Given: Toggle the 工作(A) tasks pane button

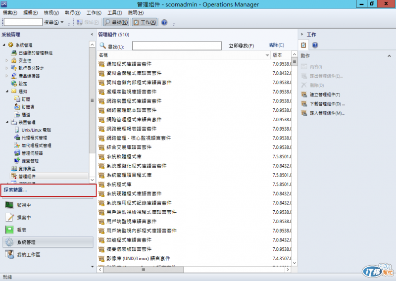Looking at the screenshot, I should click(145, 22).
